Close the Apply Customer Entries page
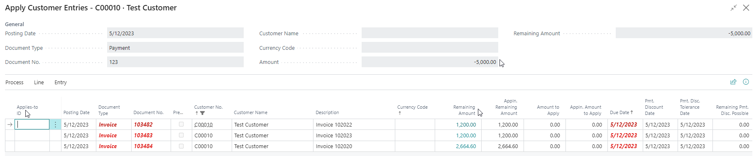 click(746, 8)
